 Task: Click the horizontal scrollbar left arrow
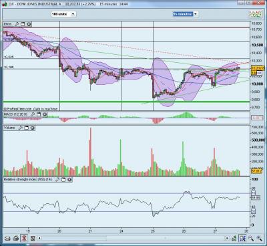point(39,238)
